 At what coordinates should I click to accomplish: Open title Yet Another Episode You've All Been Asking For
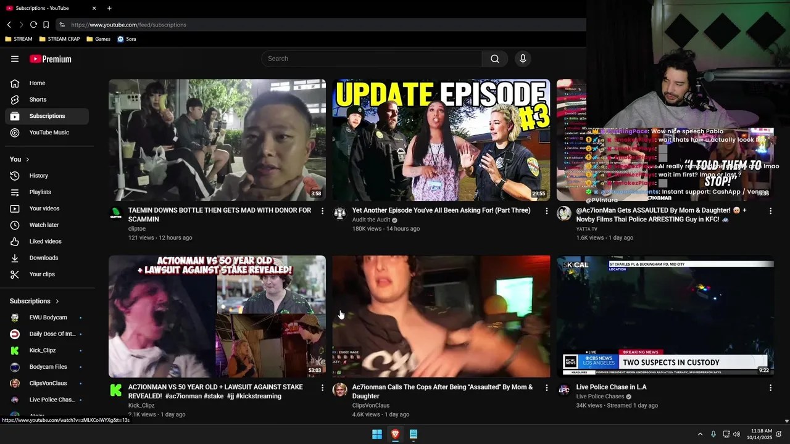pyautogui.click(x=441, y=210)
